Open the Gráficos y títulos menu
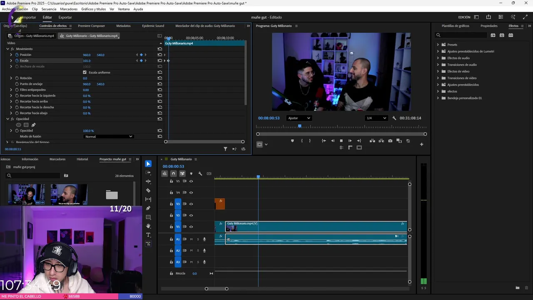Image resolution: width=533 pixels, height=300 pixels. point(93,9)
